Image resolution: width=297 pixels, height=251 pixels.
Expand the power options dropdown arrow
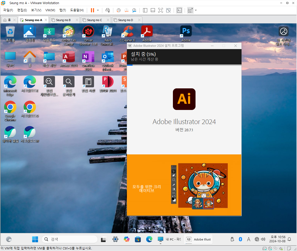pos(98,10)
